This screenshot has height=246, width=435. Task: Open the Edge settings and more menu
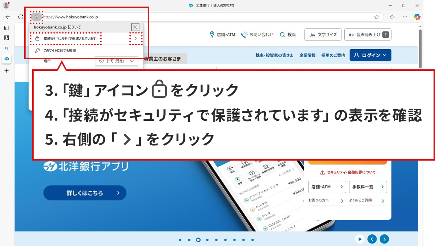[x=405, y=17]
